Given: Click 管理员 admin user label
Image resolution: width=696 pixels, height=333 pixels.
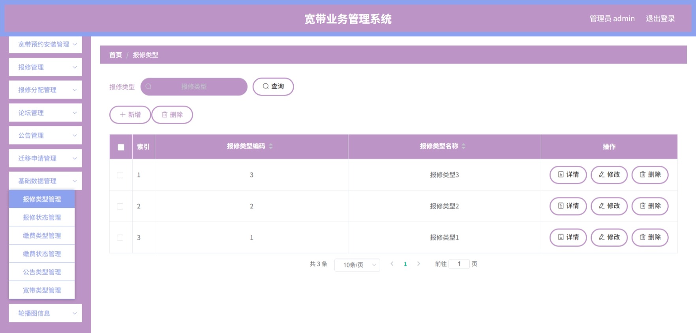Looking at the screenshot, I should [612, 19].
